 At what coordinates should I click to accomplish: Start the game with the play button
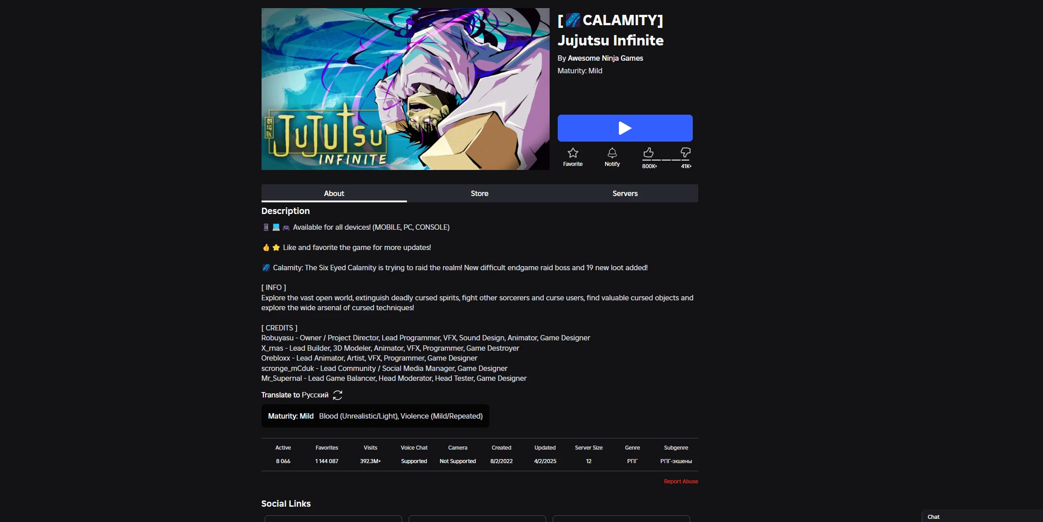[625, 128]
